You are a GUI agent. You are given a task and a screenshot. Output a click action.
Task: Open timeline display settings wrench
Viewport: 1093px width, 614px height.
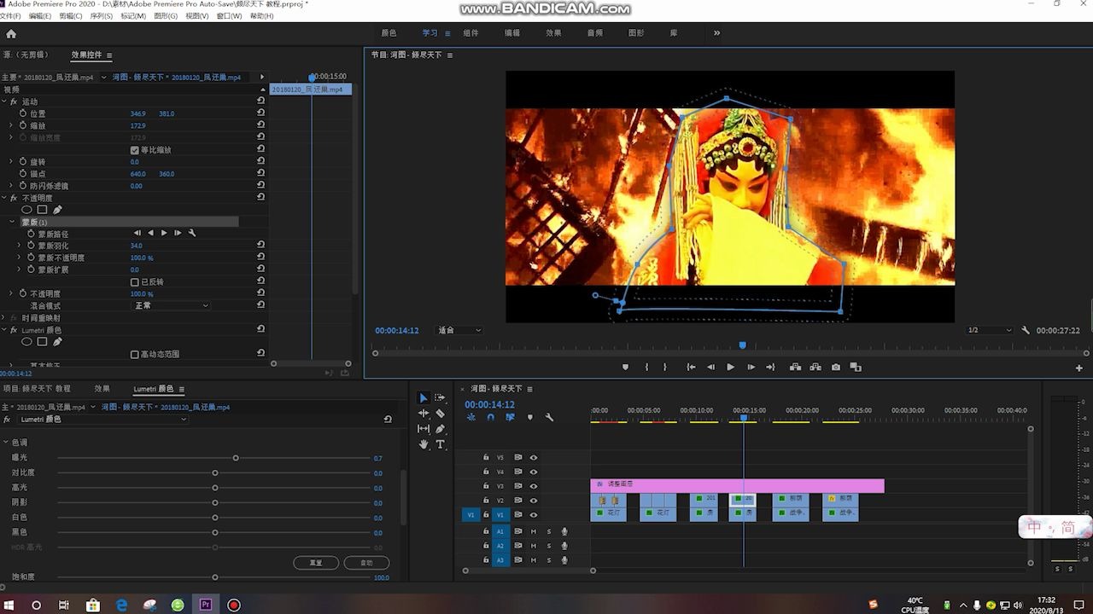[x=549, y=417]
